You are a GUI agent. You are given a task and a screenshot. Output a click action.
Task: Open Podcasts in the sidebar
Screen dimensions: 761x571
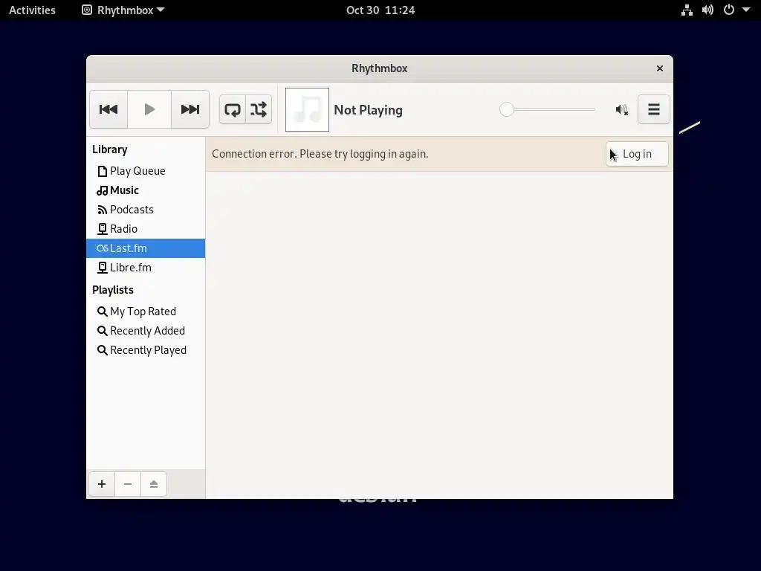click(146, 210)
